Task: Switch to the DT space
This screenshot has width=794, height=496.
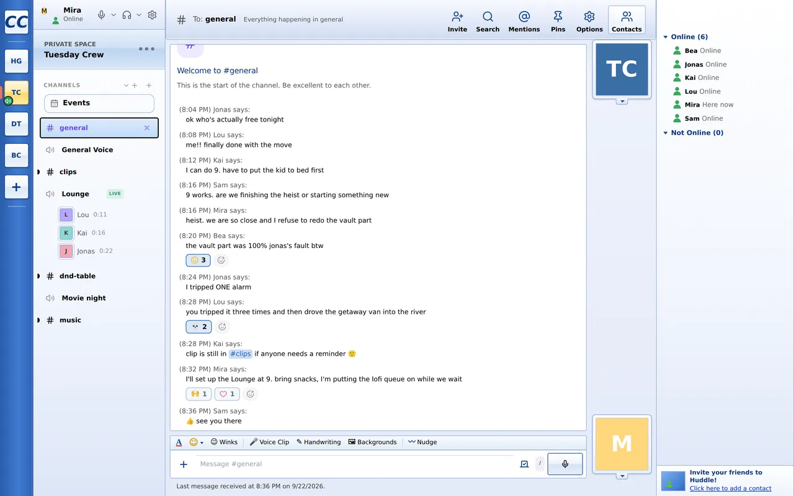Action: click(16, 124)
